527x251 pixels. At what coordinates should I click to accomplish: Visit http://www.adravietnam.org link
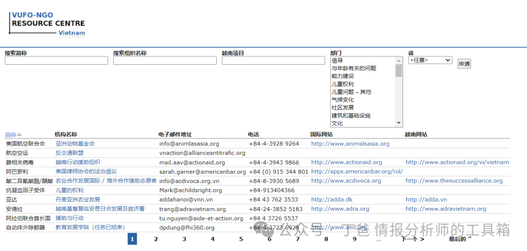446,209
